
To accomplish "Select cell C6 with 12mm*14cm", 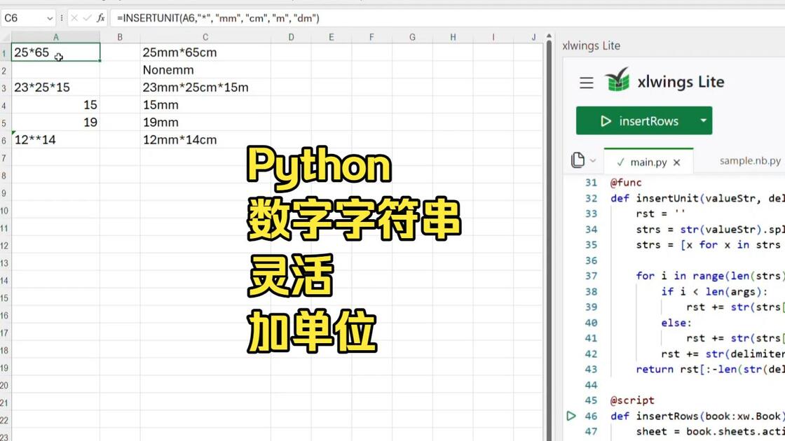I will (x=205, y=140).
